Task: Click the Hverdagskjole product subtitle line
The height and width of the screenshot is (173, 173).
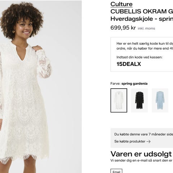Action: point(142,19)
